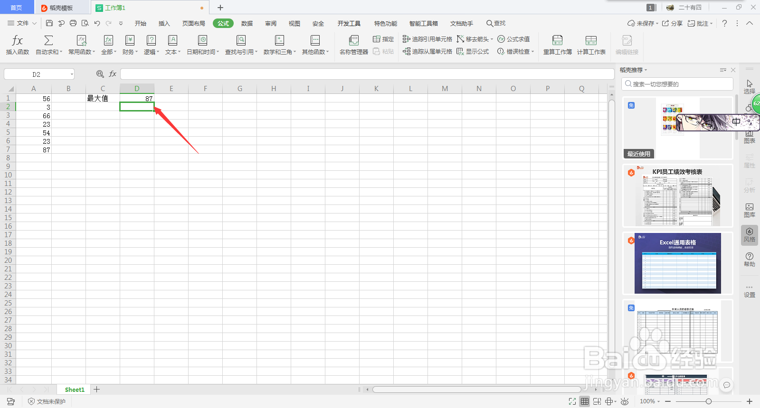760x408 pixels.
Task: Switch to the Developer Tools (开发工具) tab
Action: click(x=349, y=23)
